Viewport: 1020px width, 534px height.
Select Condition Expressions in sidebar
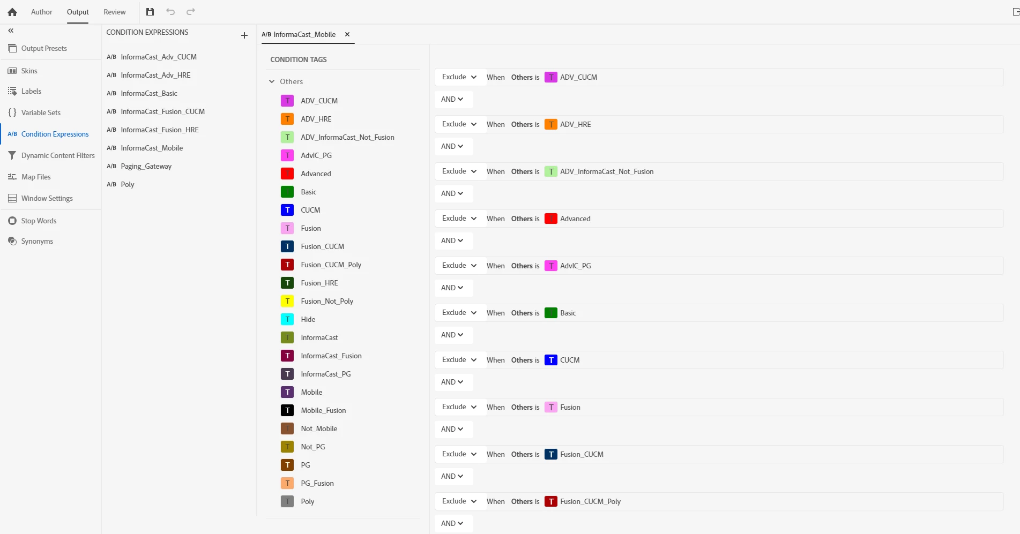[55, 134]
